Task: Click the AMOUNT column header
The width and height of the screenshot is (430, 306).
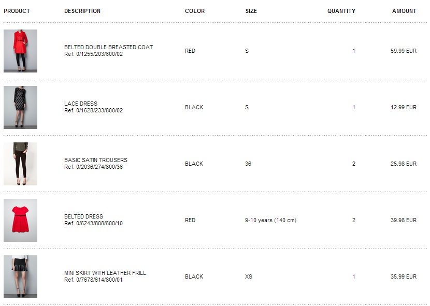Action: pos(404,11)
